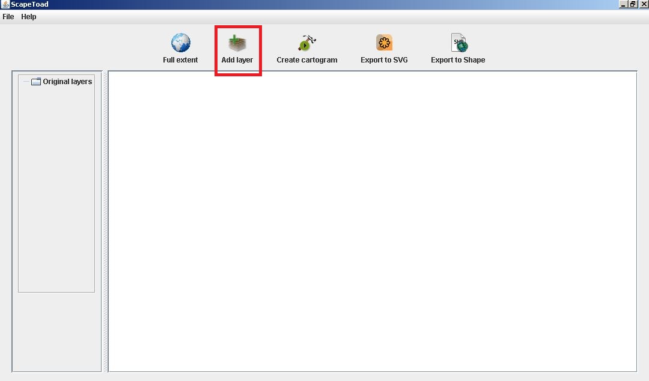Click the Add layer text label
Screen dimensions: 649x381
(x=237, y=60)
